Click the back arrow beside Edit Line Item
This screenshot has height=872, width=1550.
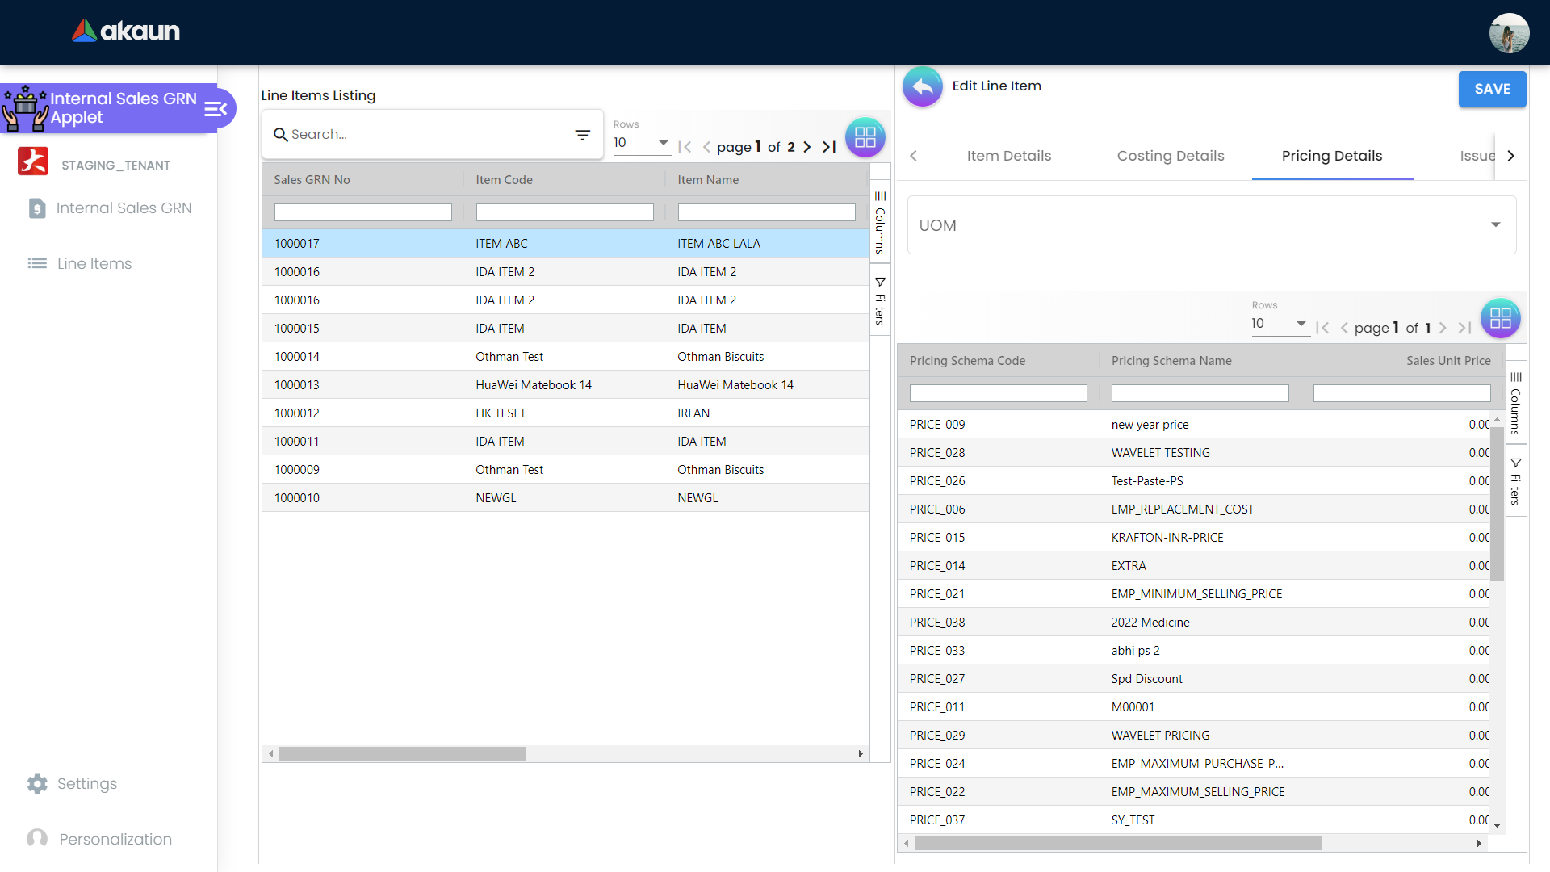click(x=923, y=87)
